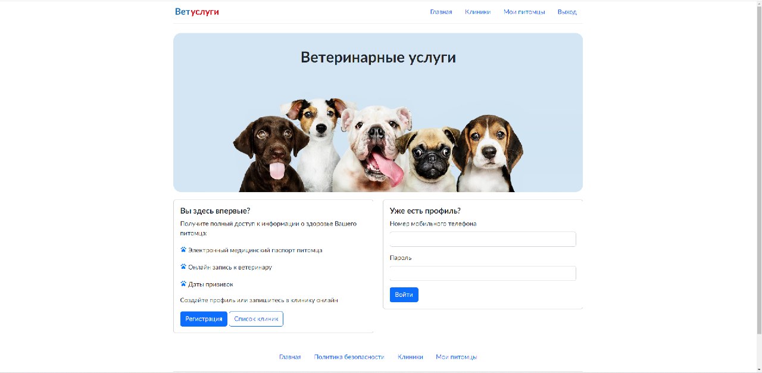Click the Пароль field label
Image resolution: width=762 pixels, height=373 pixels.
point(401,258)
